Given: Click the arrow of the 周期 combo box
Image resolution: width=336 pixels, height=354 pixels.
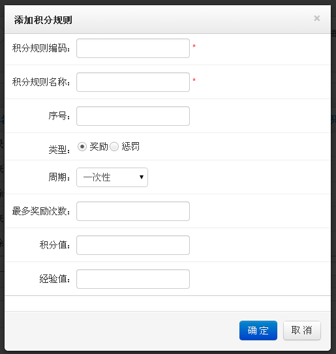Looking at the screenshot, I should (x=142, y=177).
